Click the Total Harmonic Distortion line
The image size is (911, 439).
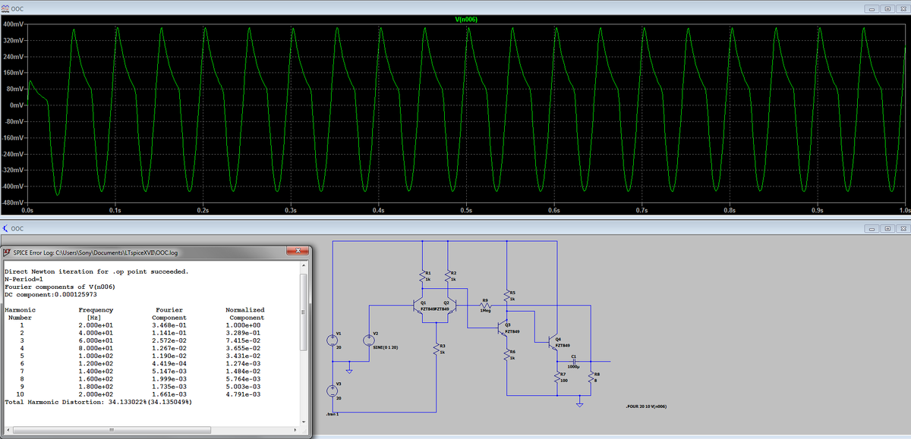(x=97, y=401)
